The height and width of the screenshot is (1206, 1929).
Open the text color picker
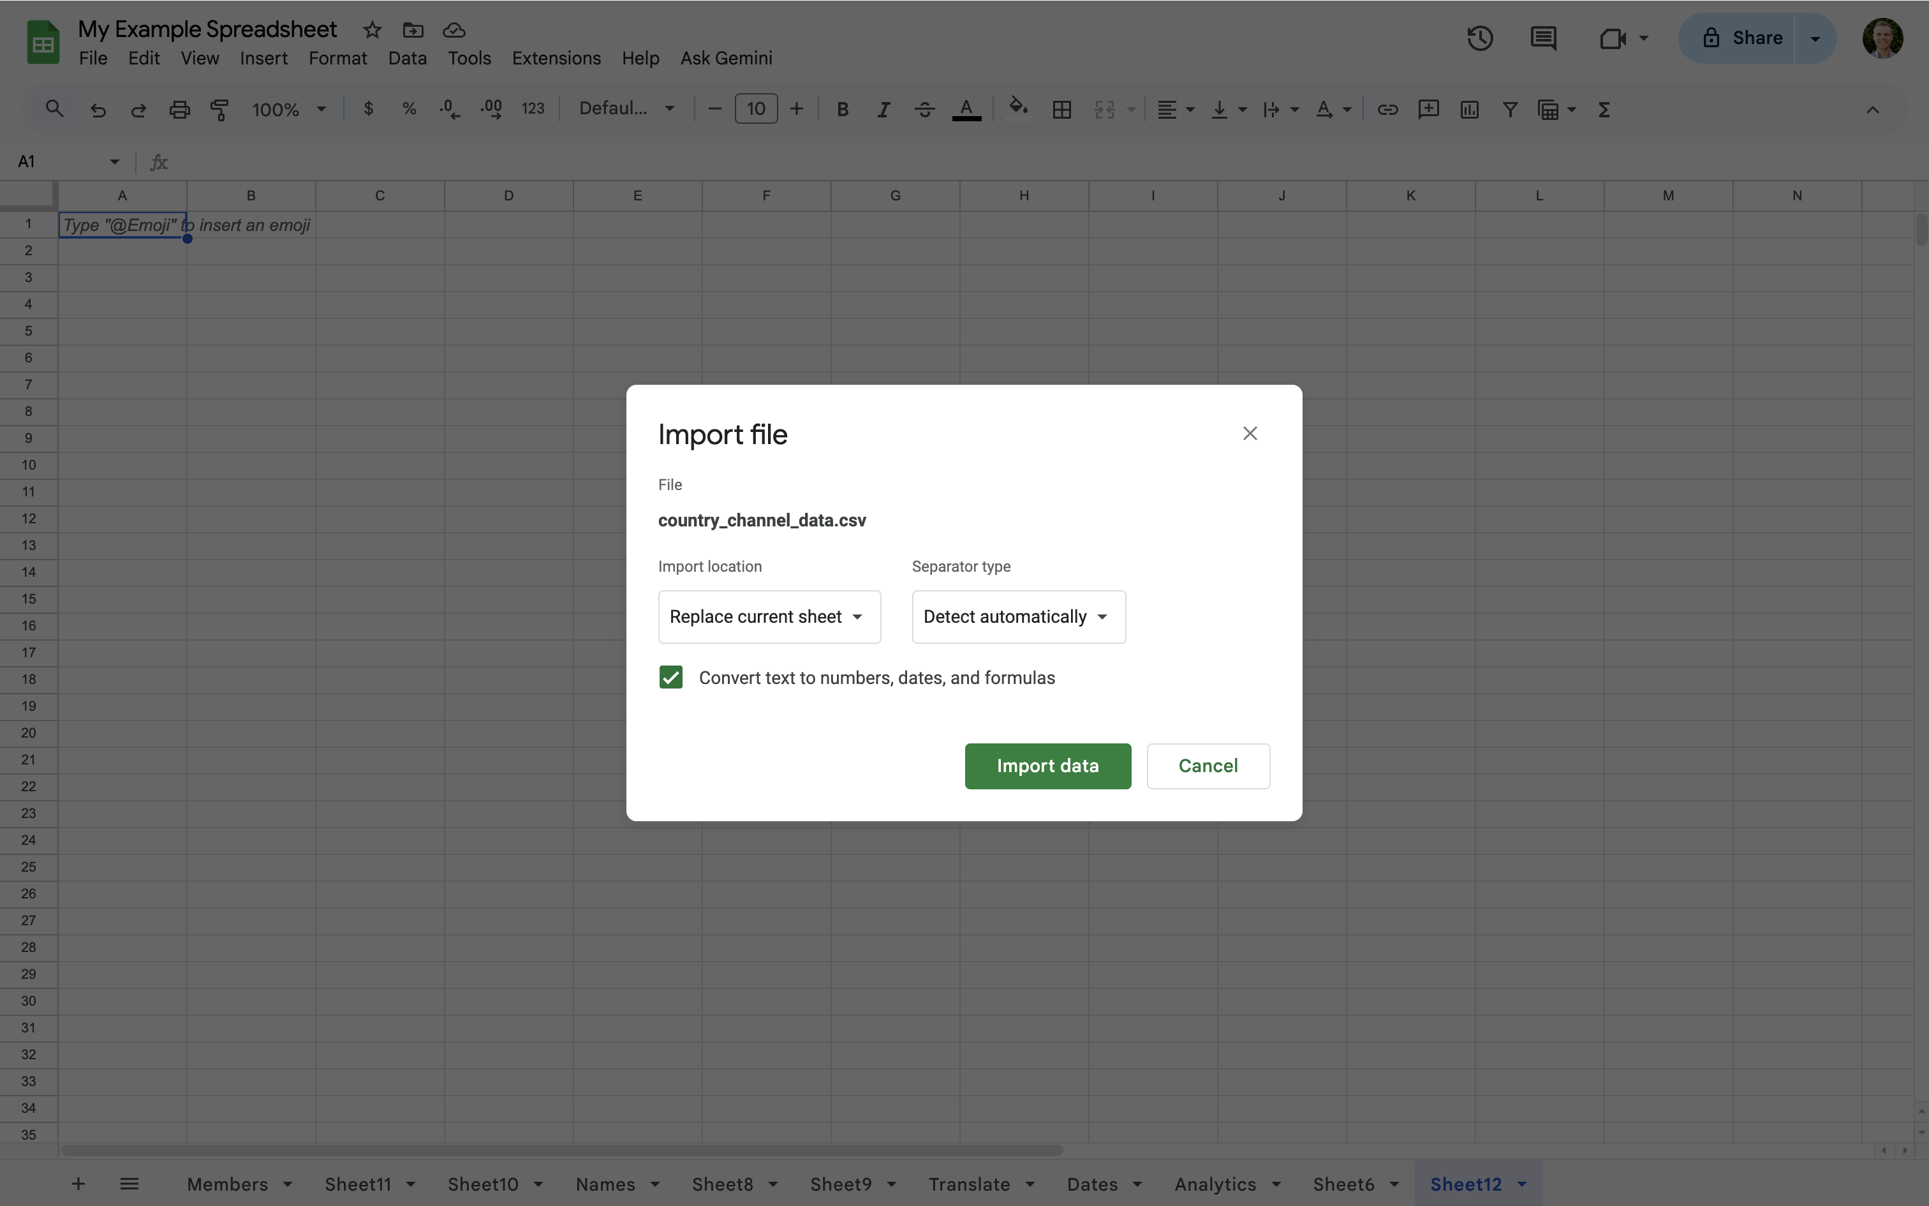click(965, 109)
